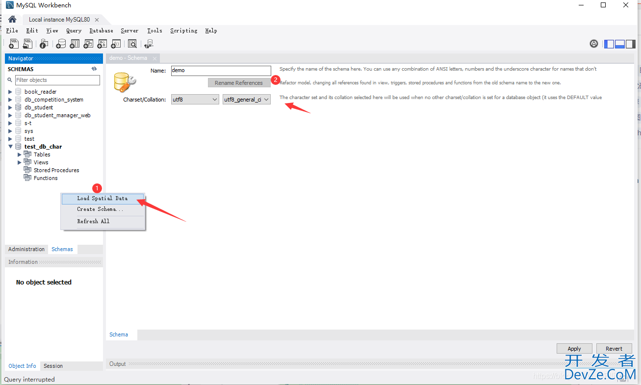Expand the db_student schema
Image resolution: width=641 pixels, height=385 pixels.
pos(11,107)
